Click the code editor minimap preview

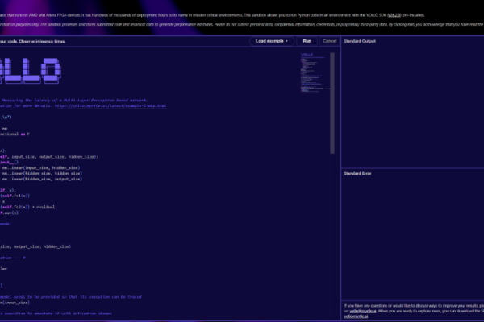pos(312,72)
